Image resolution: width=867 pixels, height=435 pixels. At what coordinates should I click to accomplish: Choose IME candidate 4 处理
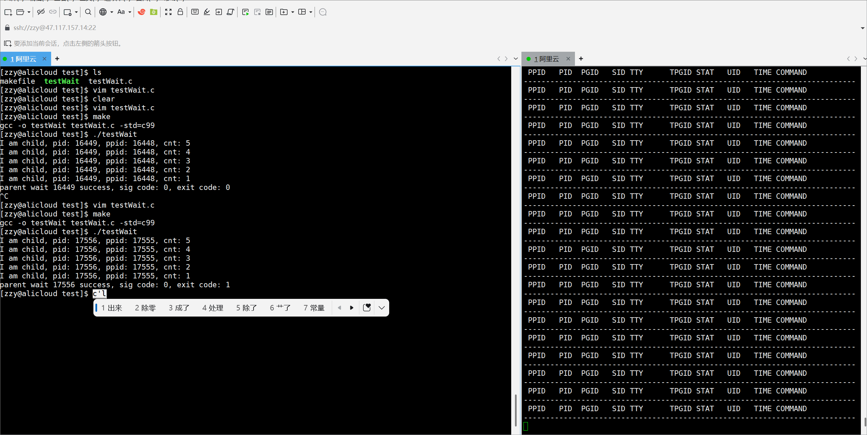pyautogui.click(x=213, y=308)
